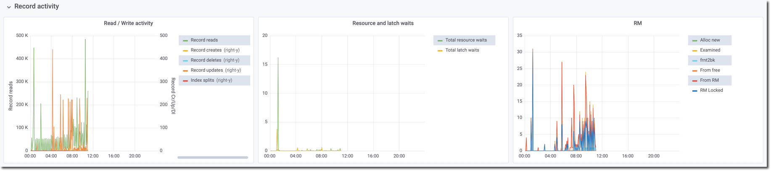Open the RM panel title menu
This screenshot has width=771, height=171.
(637, 23)
